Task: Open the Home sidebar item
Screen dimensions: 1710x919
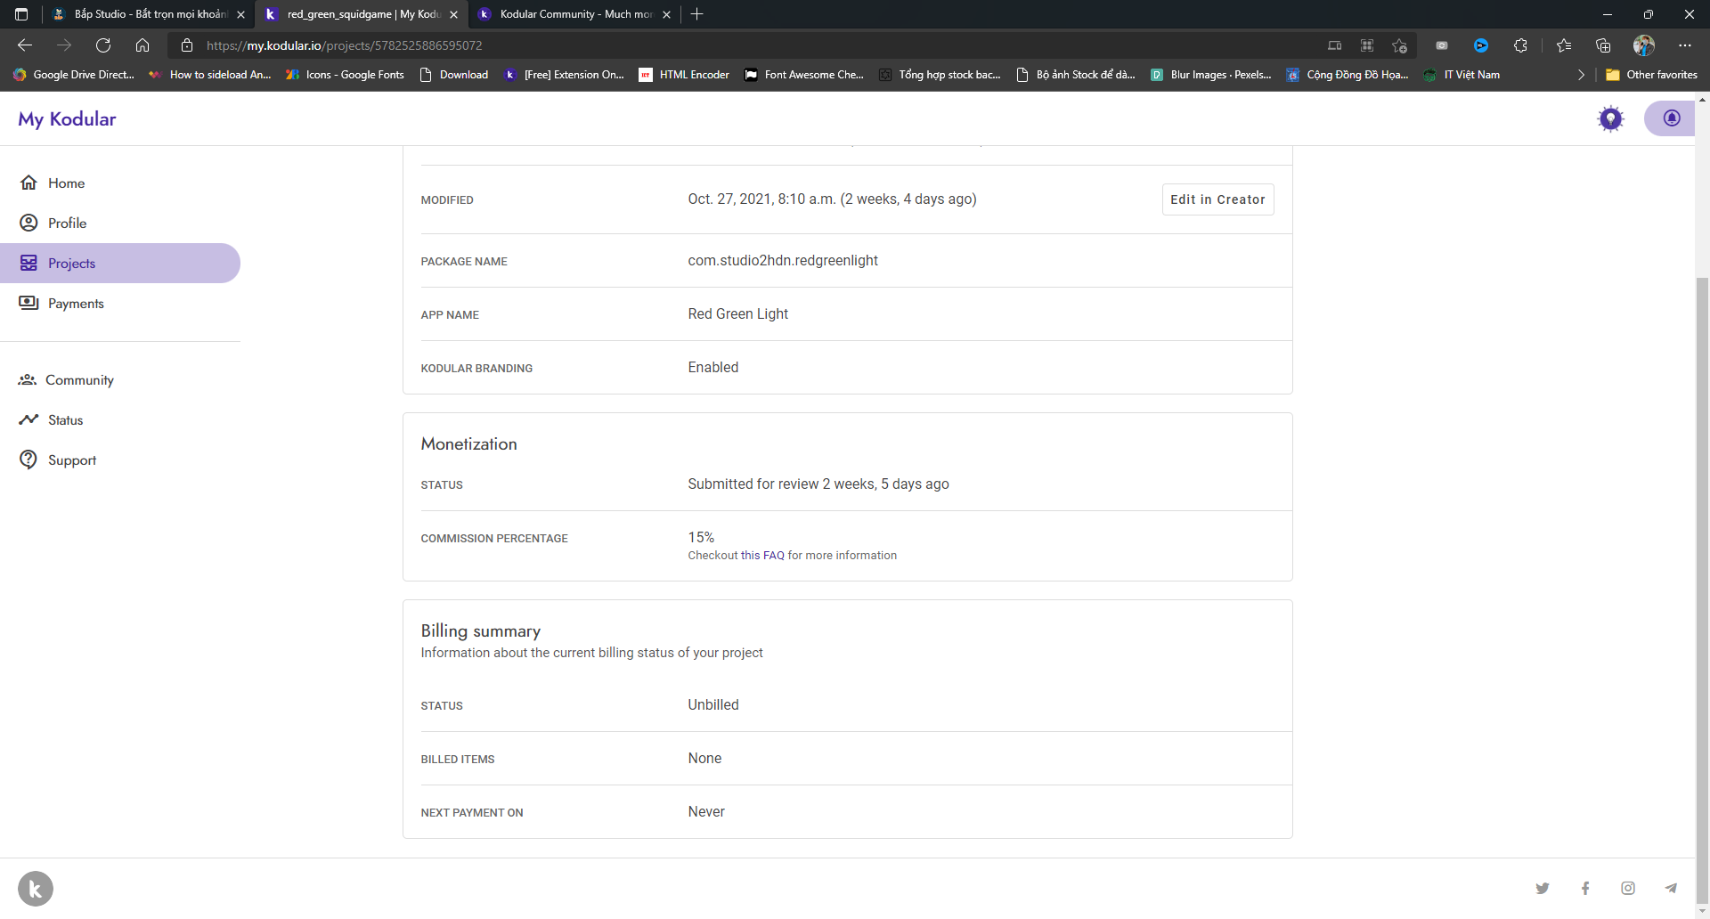Action: [x=120, y=183]
